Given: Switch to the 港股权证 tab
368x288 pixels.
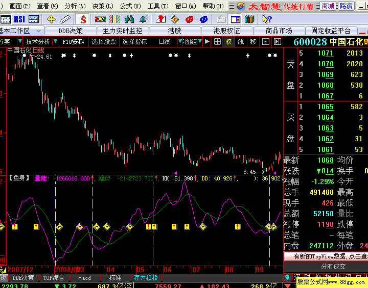Looking at the screenshot, I should (x=226, y=31).
